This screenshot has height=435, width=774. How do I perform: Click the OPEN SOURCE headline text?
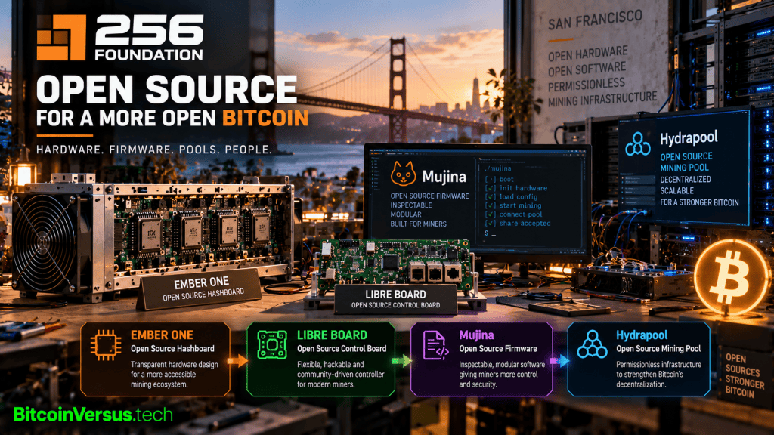(167, 89)
